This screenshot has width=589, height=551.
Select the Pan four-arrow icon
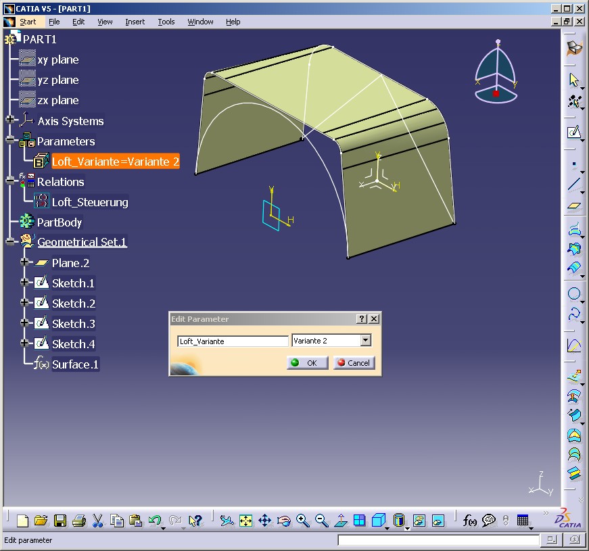pos(265,521)
